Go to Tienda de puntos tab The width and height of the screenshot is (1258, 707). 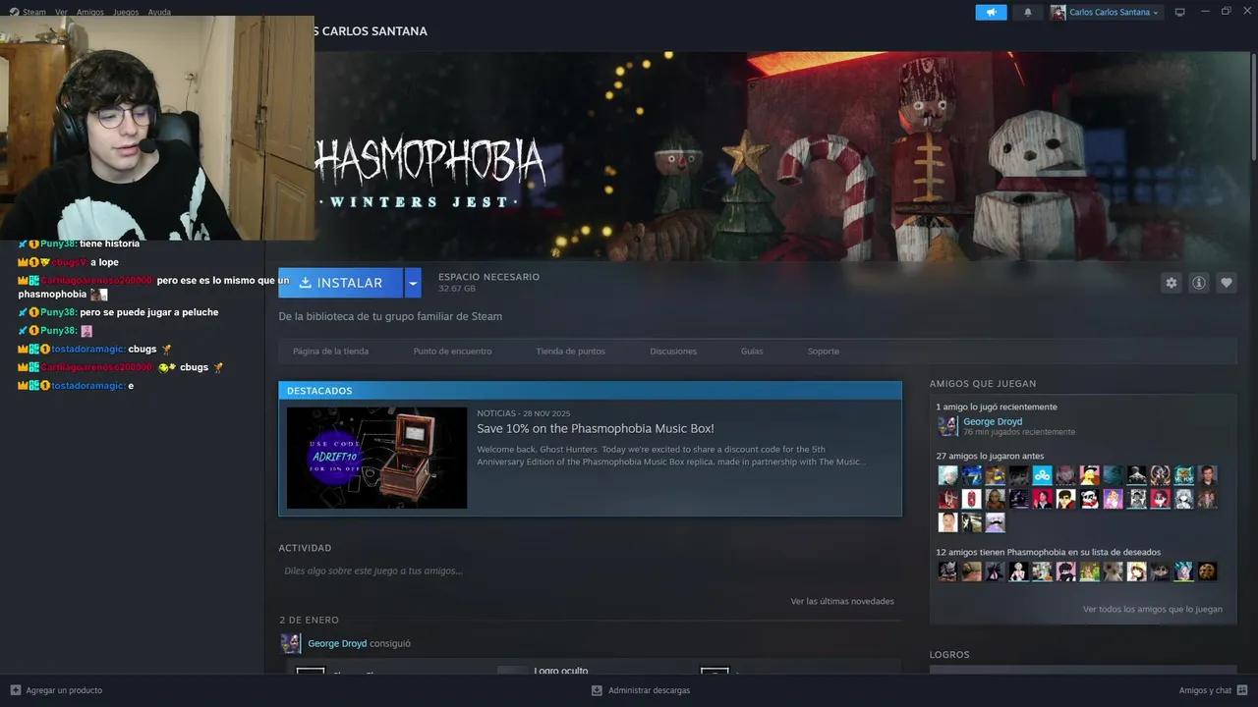[570, 351]
